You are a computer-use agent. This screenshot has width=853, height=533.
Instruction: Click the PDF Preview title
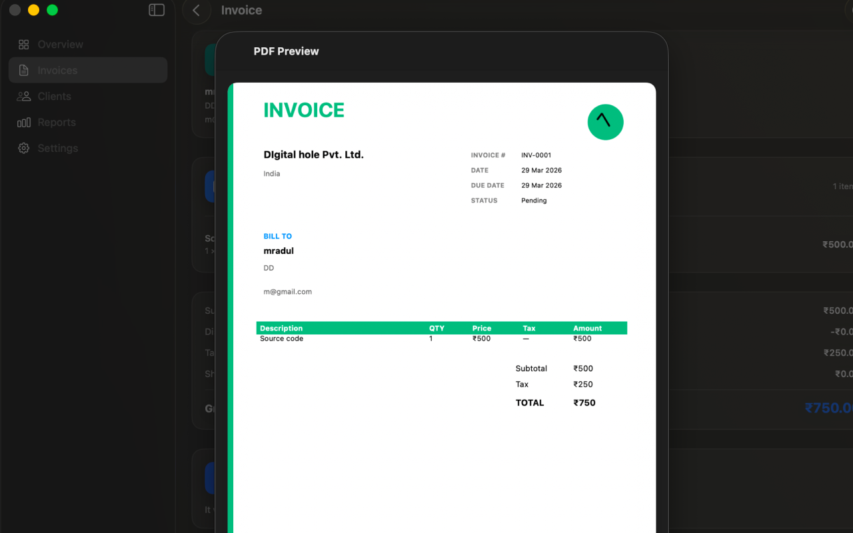point(286,51)
